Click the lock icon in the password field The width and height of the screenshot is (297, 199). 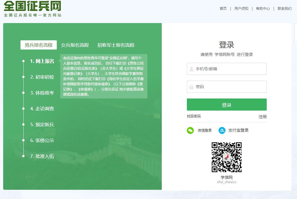tap(191, 87)
